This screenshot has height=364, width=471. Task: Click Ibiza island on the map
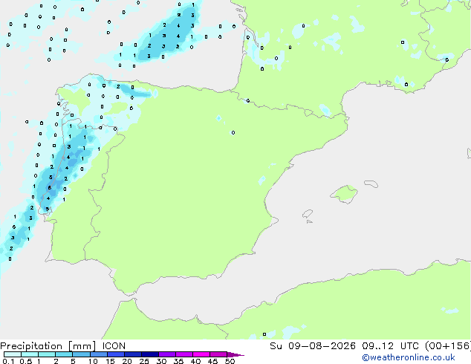pyautogui.click(x=308, y=214)
